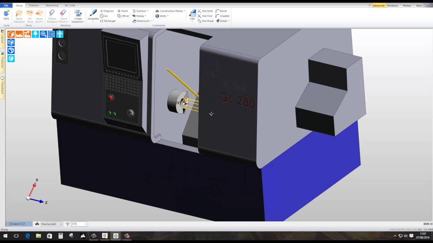This screenshot has height=243, width=433.
Task: Expand the Rotary dropdown
Action: (x=139, y=16)
